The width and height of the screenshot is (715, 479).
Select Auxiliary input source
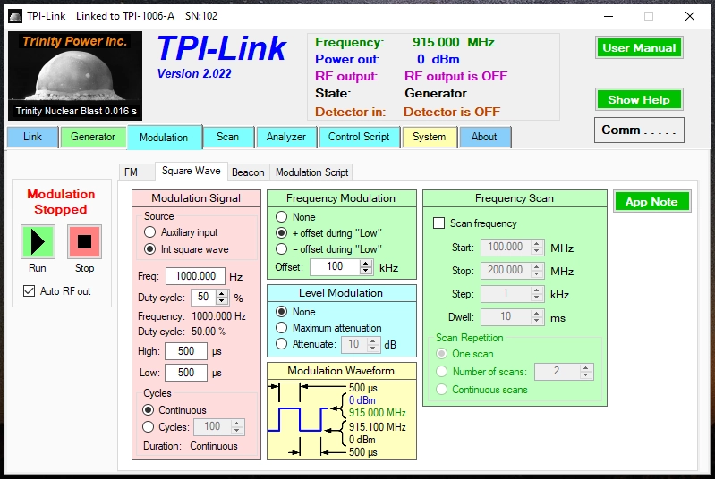coord(149,232)
